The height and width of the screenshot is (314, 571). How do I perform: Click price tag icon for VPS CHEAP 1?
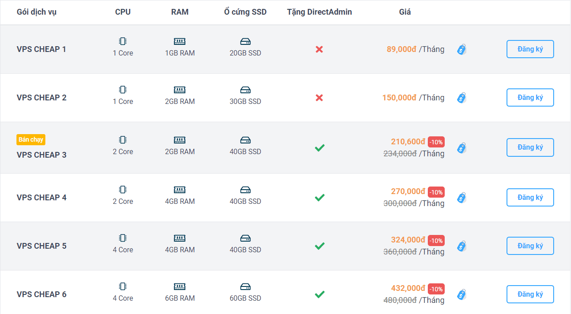tap(462, 49)
